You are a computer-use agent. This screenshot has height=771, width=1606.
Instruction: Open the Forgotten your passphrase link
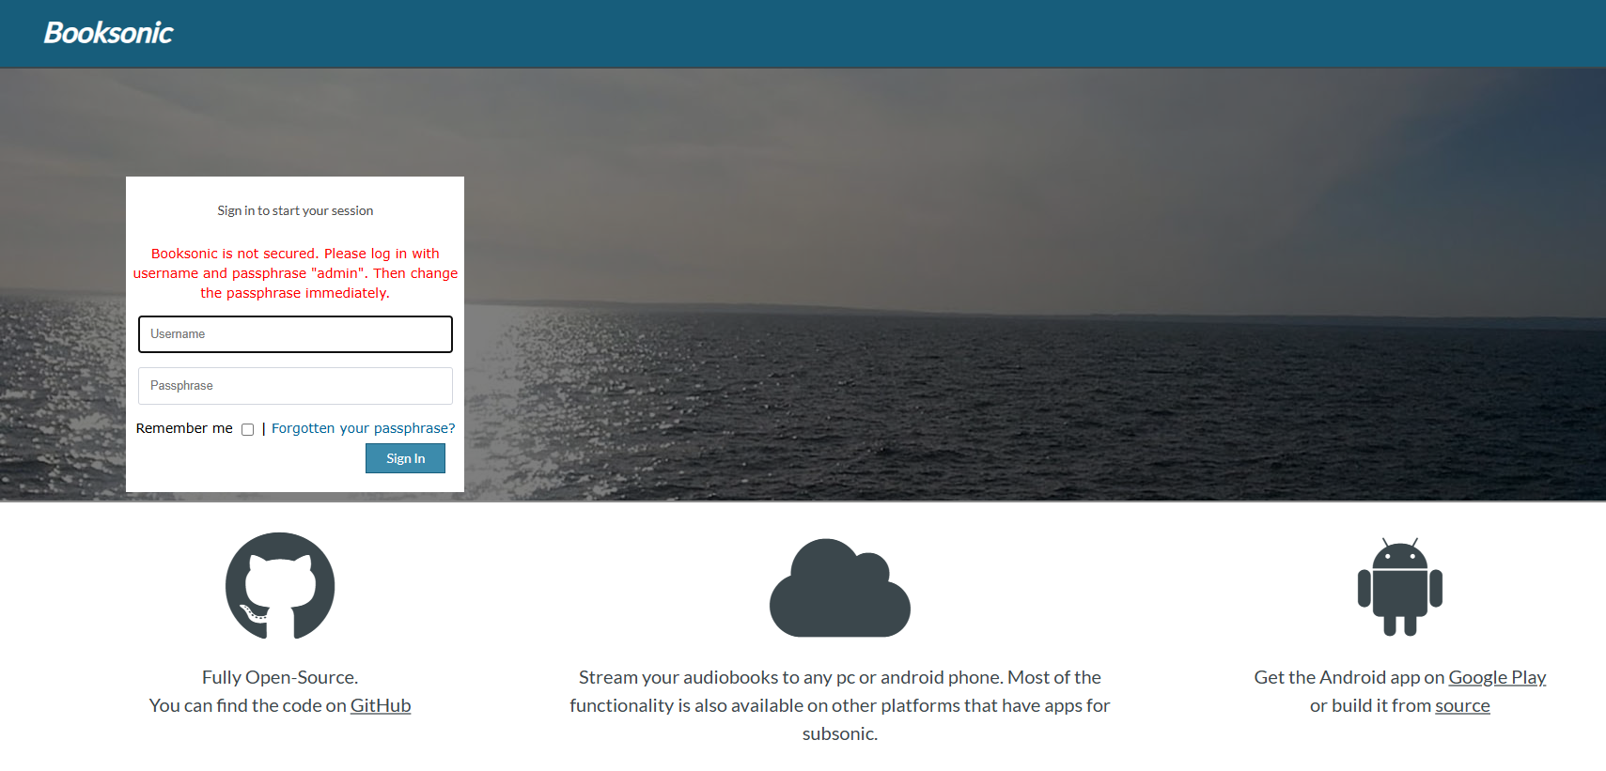tap(363, 428)
